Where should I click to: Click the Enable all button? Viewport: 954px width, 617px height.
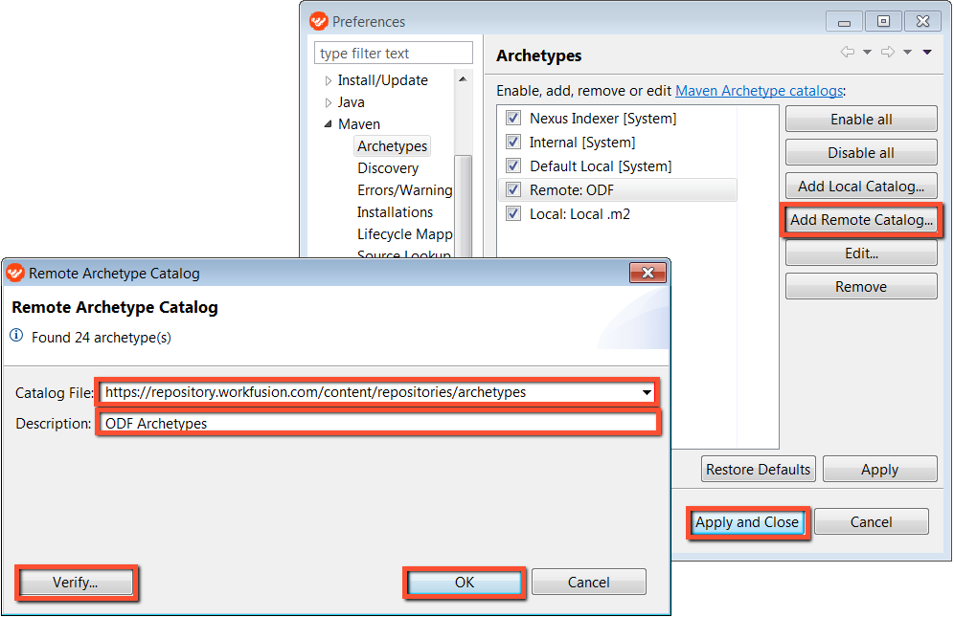pos(861,120)
